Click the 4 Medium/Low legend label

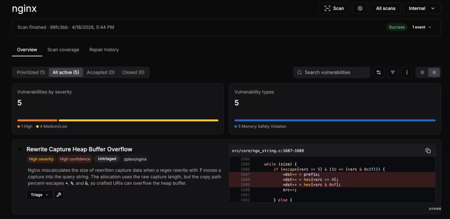pyautogui.click(x=52, y=127)
